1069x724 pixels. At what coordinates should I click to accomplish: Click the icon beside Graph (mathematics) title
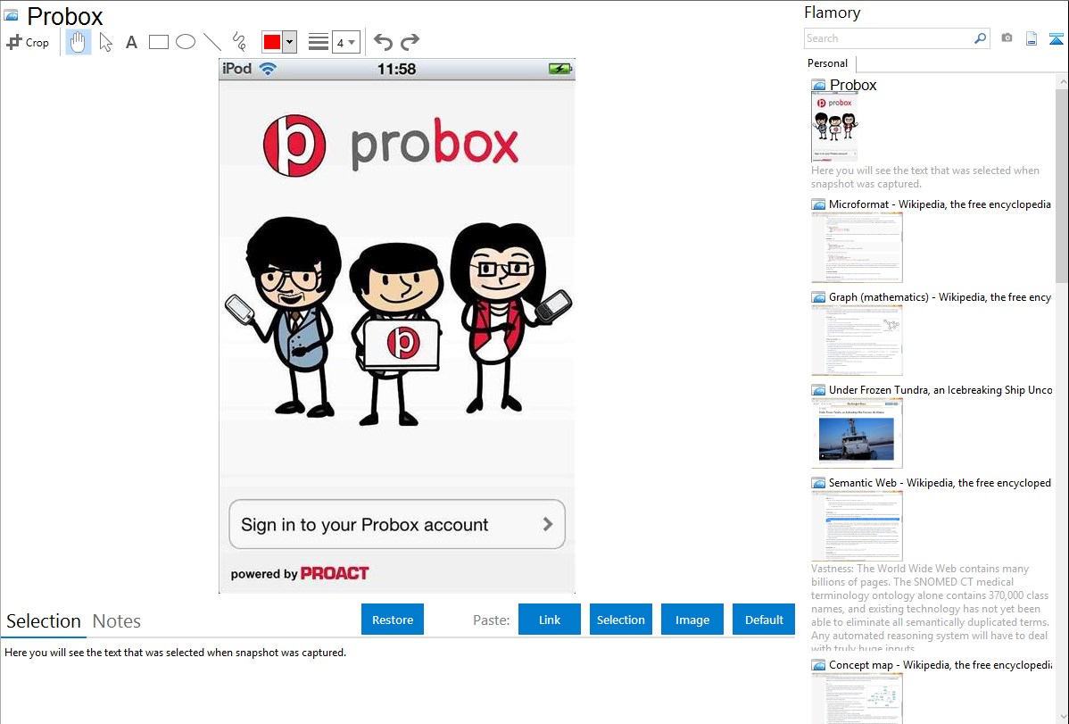pos(818,297)
